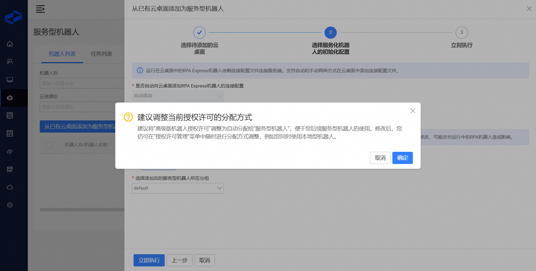Click the 选择服务化机器人的初始化配置 step label

[x=331, y=48]
